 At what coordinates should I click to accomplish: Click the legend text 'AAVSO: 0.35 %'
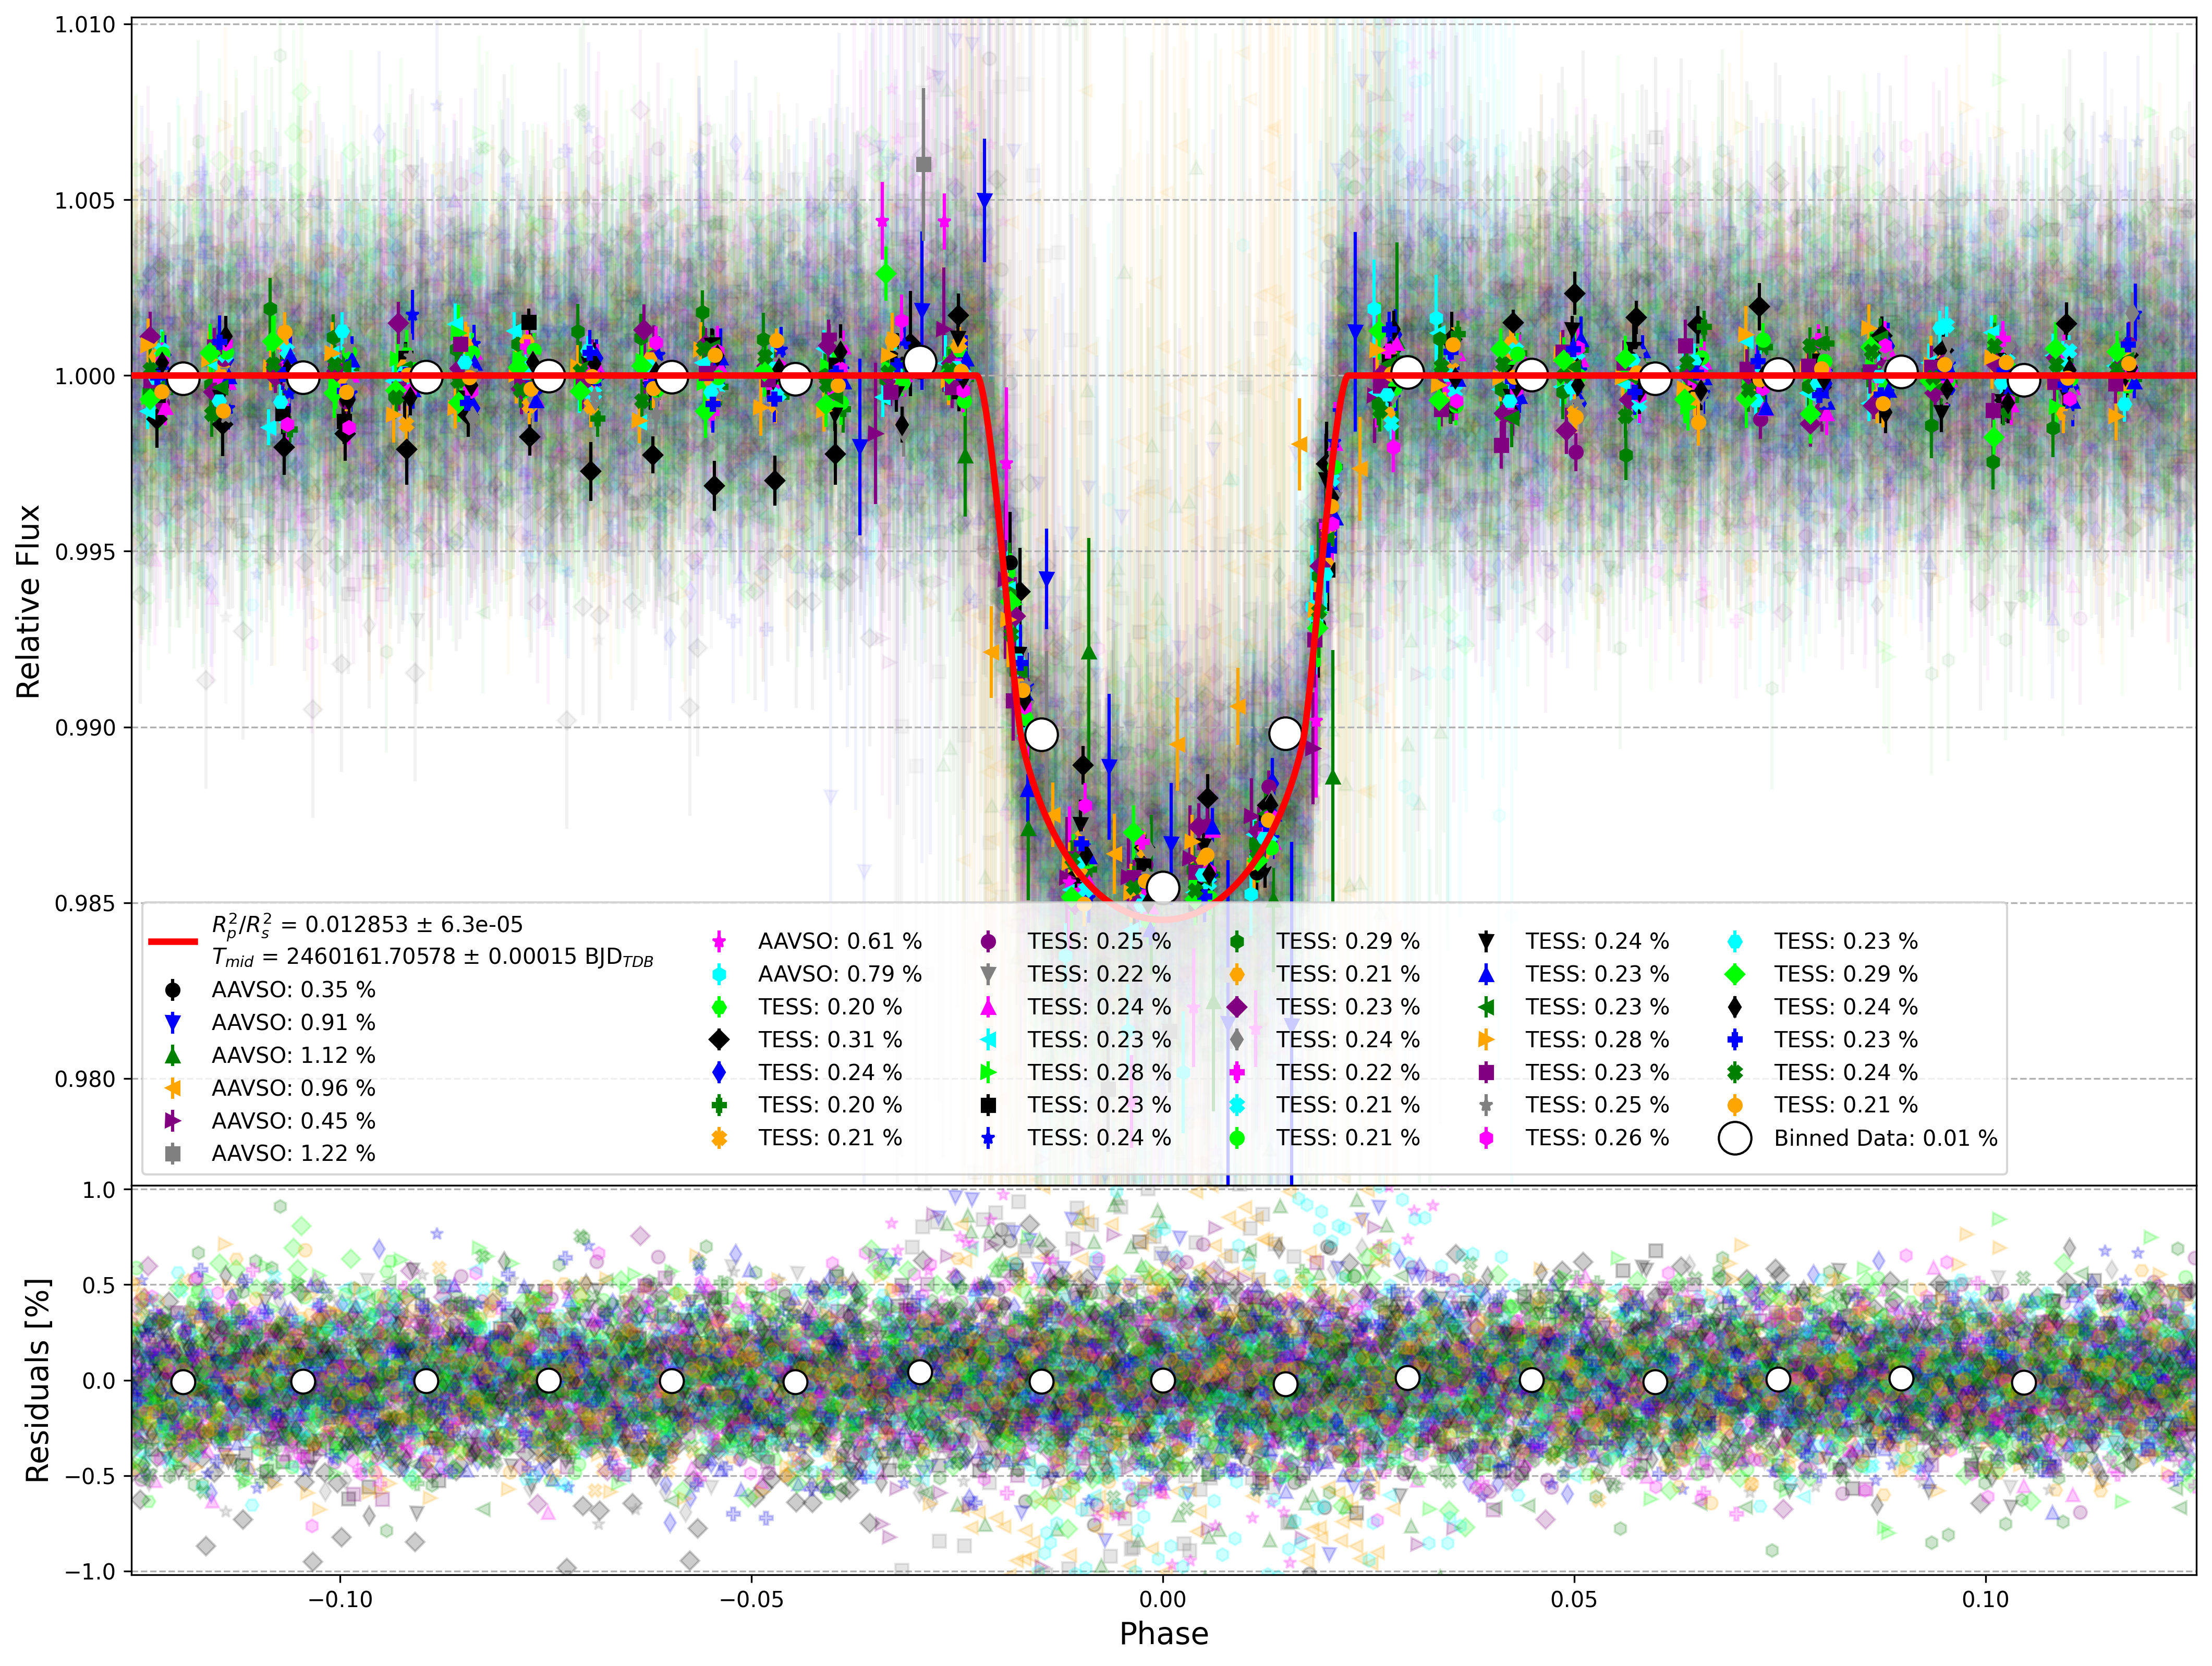pyautogui.click(x=294, y=990)
